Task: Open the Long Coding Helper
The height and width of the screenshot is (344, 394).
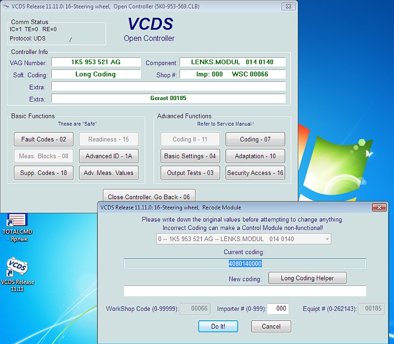Action: [x=307, y=278]
